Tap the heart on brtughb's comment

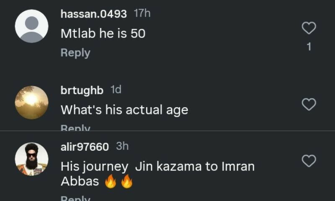[309, 104]
